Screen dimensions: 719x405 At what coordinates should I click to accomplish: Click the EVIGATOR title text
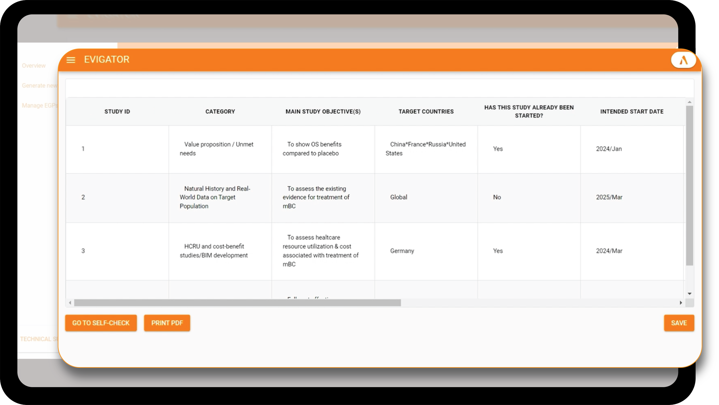(107, 59)
